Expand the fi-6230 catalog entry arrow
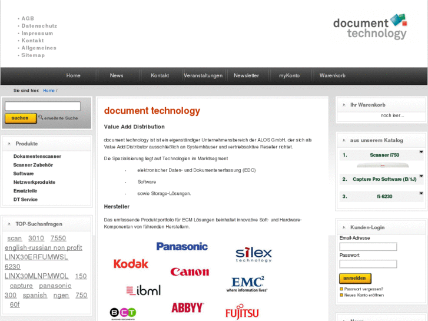The image size is (428, 321). pyautogui.click(x=421, y=193)
